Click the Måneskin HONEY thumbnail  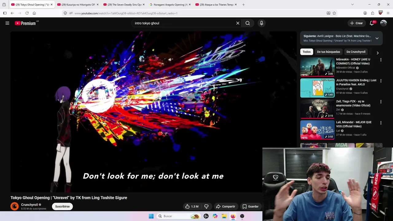pos(317,67)
